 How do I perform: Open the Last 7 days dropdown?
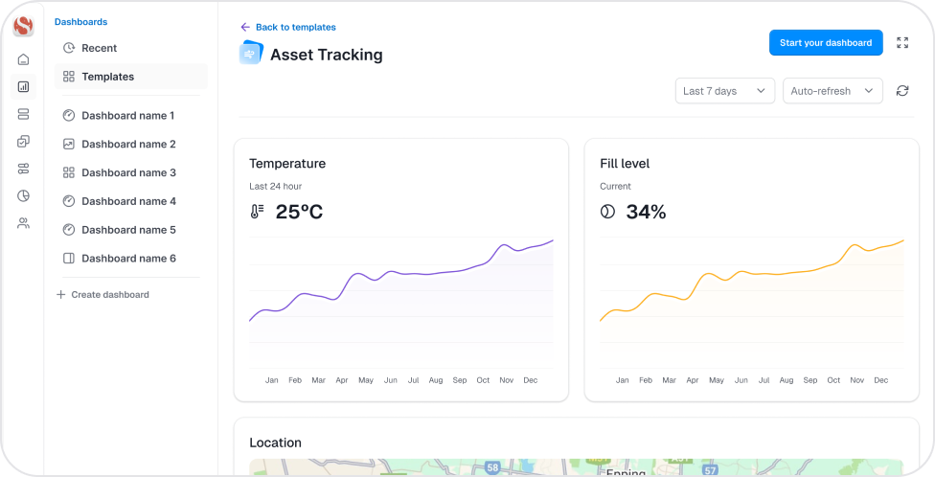click(725, 91)
